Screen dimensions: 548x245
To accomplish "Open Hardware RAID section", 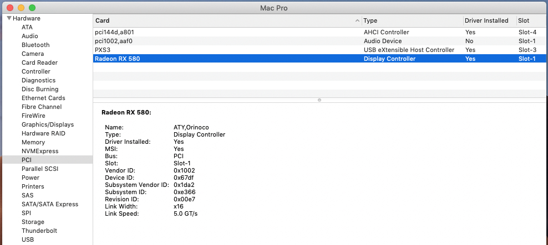I will point(43,133).
